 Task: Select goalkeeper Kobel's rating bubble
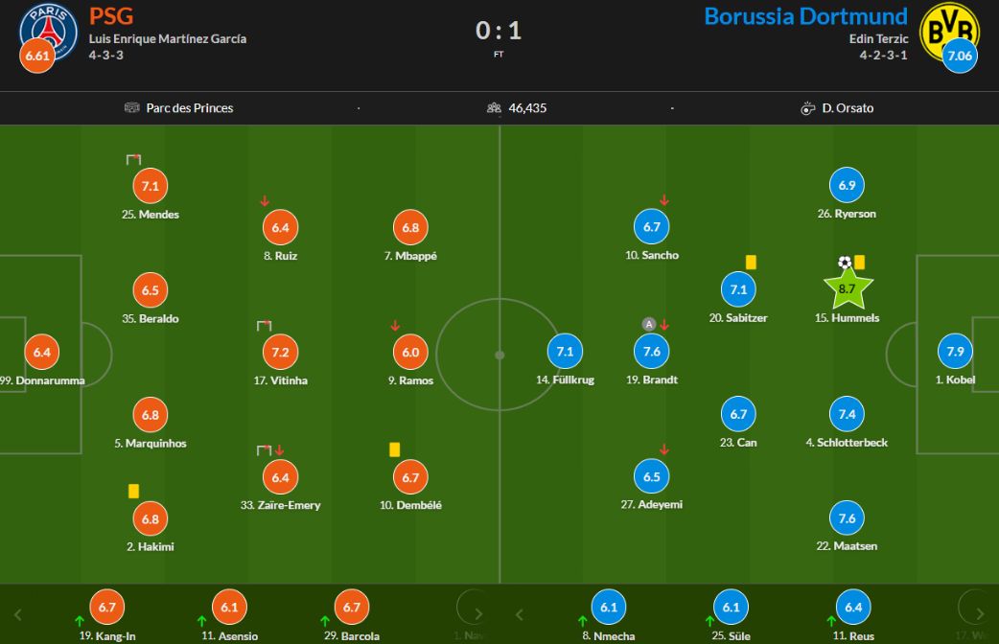(x=954, y=352)
